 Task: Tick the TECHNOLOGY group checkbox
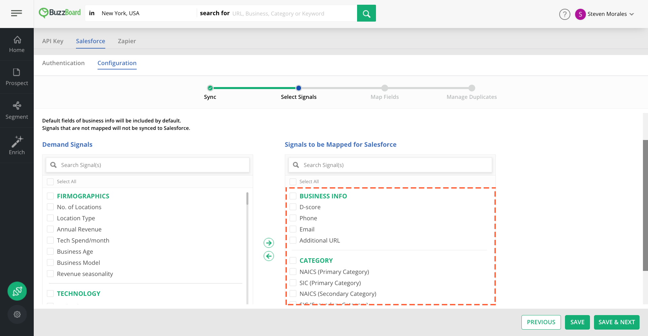coord(50,293)
